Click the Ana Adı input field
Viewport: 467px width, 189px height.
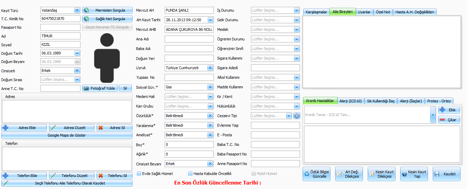point(189,39)
